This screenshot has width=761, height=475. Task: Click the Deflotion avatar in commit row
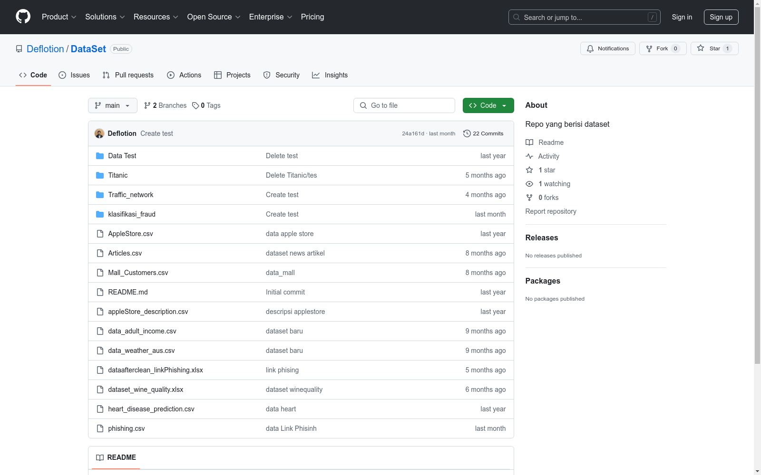point(99,133)
